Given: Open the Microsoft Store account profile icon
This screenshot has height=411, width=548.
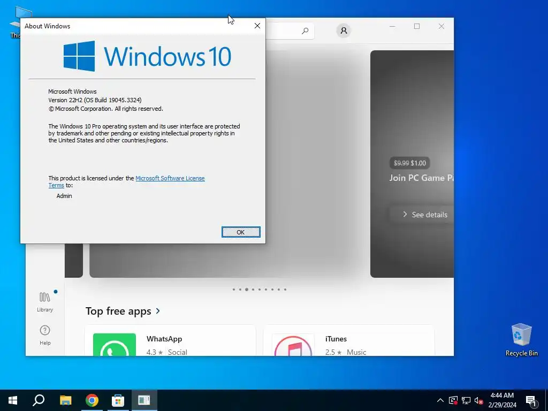Looking at the screenshot, I should point(344,31).
